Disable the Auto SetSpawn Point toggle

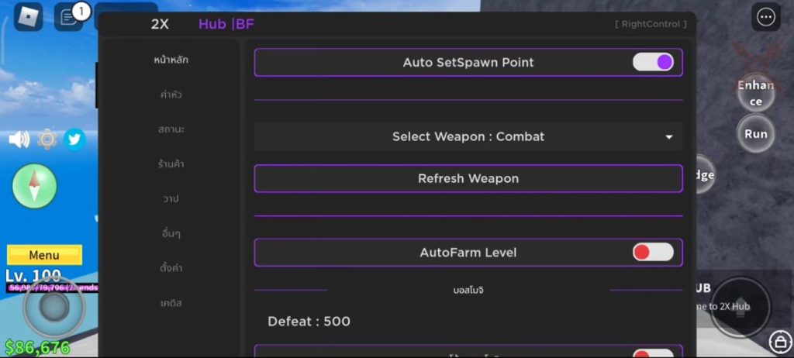(x=653, y=62)
